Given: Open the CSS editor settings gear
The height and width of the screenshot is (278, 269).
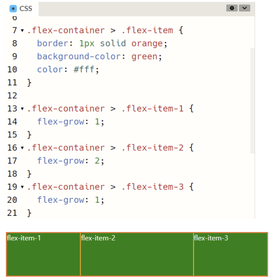Looking at the screenshot, I should coord(232,8).
